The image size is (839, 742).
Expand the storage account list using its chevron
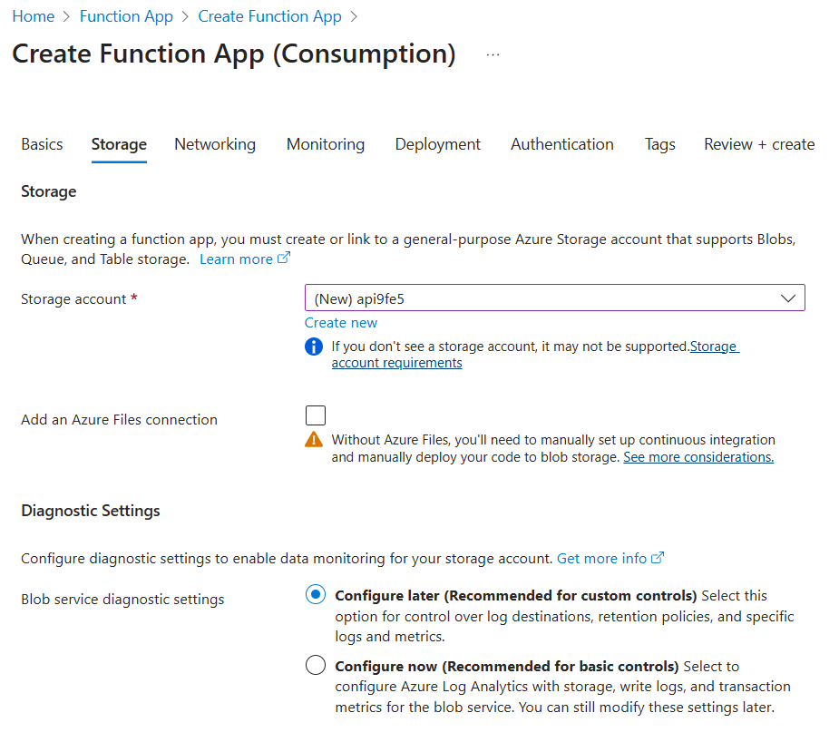click(x=788, y=297)
